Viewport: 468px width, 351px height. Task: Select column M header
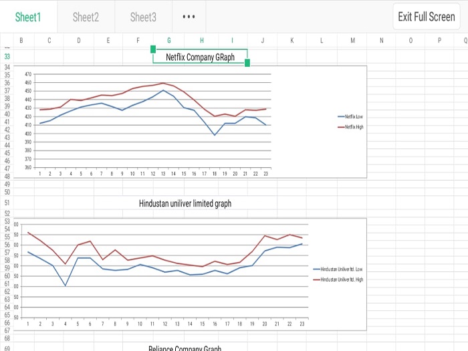[352, 40]
